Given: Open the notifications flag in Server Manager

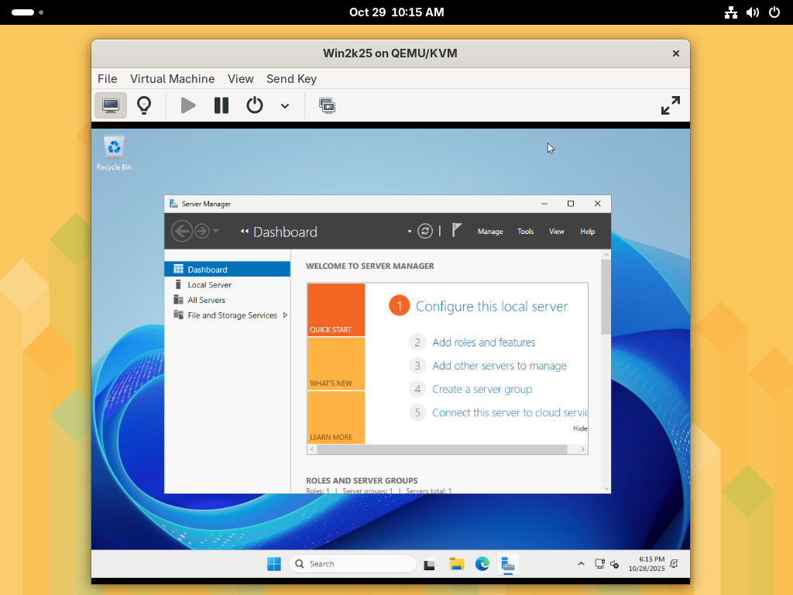Looking at the screenshot, I should tap(457, 230).
